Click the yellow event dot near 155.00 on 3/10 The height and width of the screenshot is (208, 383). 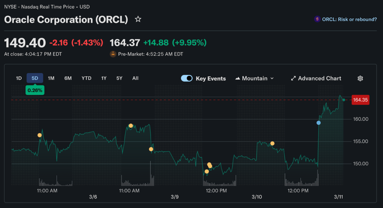click(x=272, y=143)
